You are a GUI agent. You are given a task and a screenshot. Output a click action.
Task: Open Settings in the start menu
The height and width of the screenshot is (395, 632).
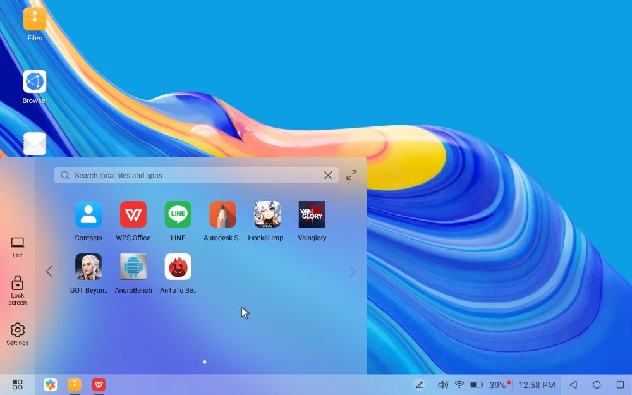(17, 334)
